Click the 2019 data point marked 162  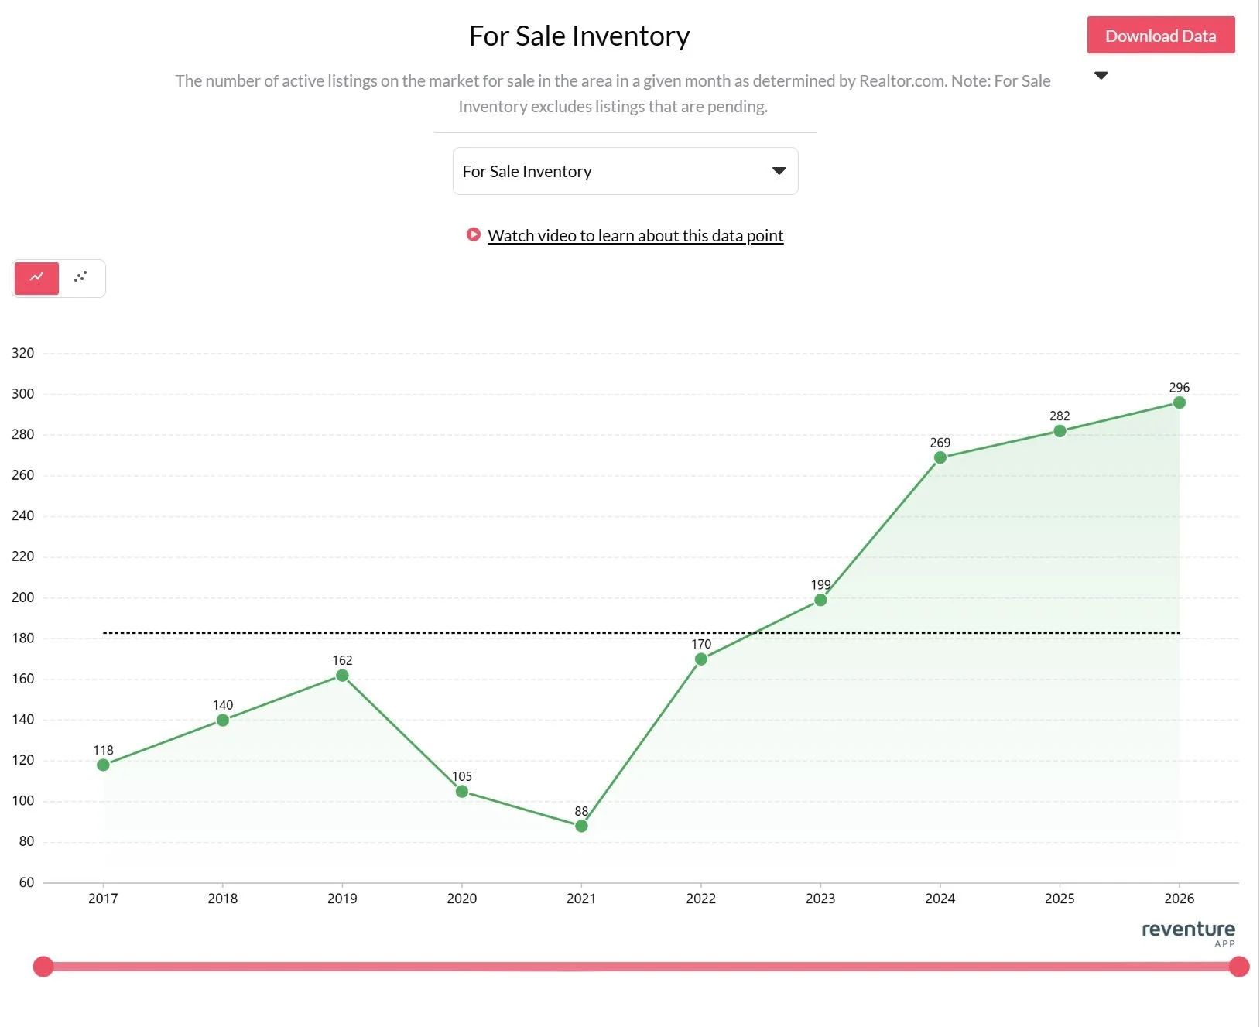click(x=342, y=676)
